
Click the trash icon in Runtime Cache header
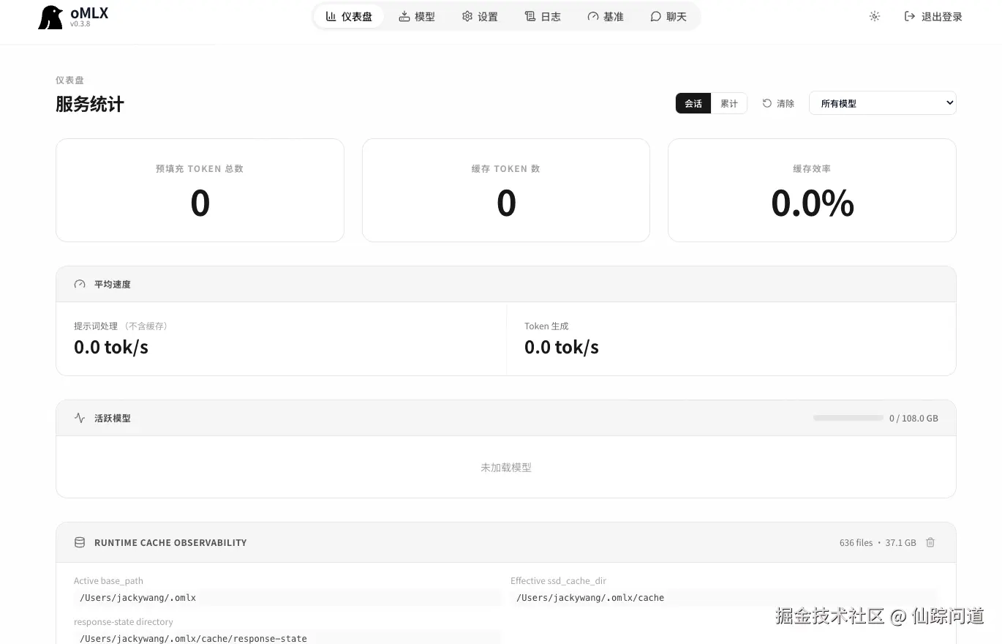point(930,542)
